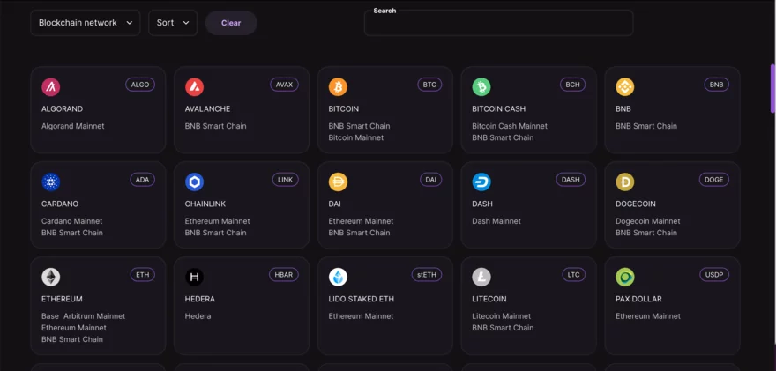Click the purple vertical scrollbar thumb
The image size is (776, 371).
click(773, 88)
